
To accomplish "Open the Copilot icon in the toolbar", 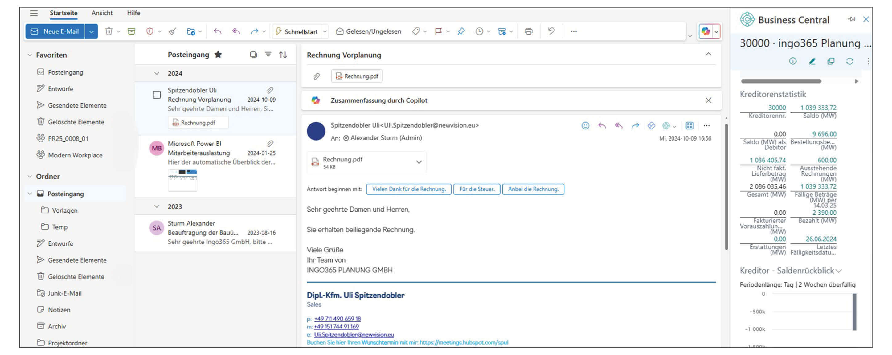I will coord(705,31).
